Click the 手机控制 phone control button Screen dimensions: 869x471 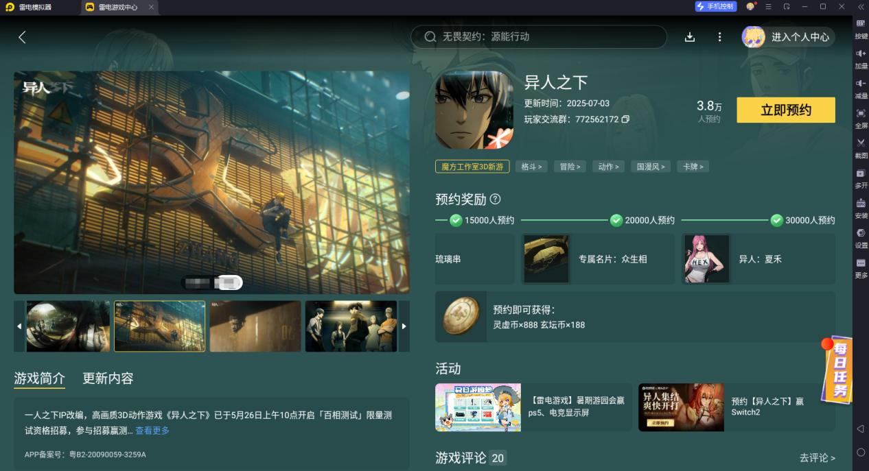(715, 7)
